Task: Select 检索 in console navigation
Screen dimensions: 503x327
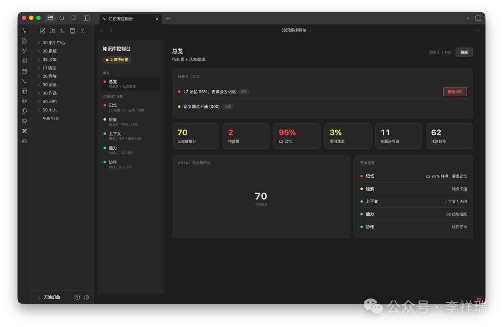Action: (130, 122)
